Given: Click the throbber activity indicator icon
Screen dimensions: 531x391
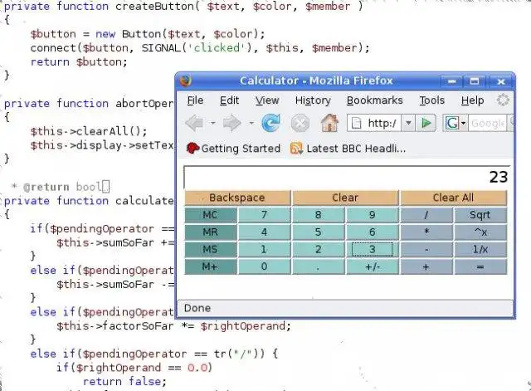Looking at the screenshot, I should pos(503,100).
